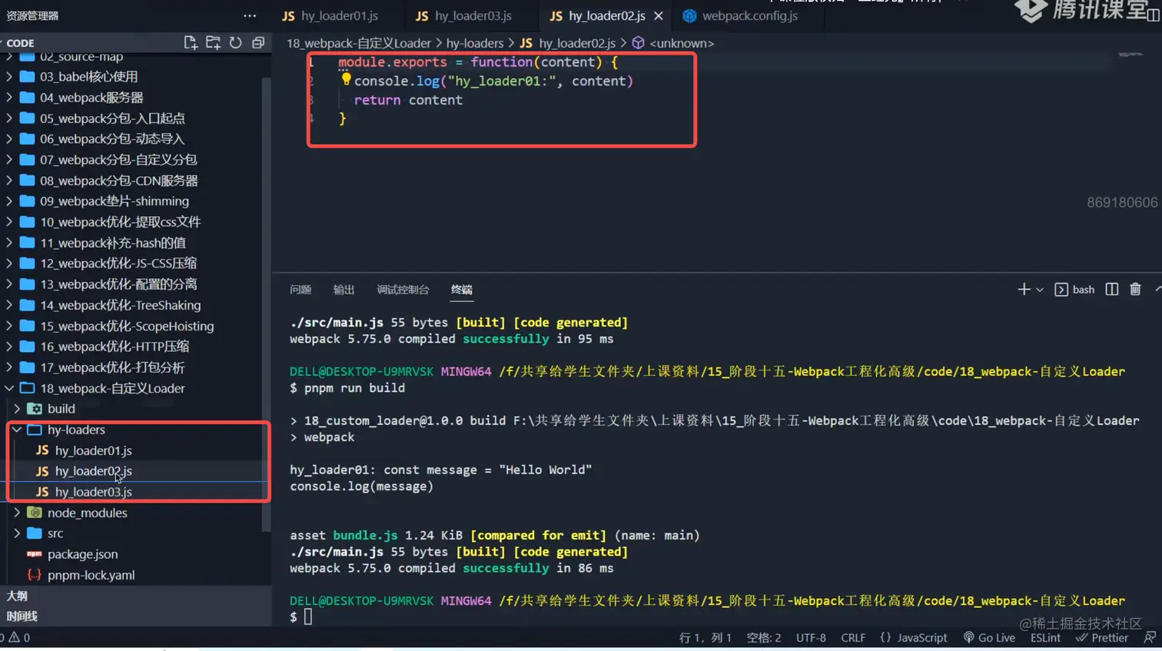The height and width of the screenshot is (651, 1162).
Task: Open the terminal launch profile dropdown arrow
Action: [x=1040, y=290]
